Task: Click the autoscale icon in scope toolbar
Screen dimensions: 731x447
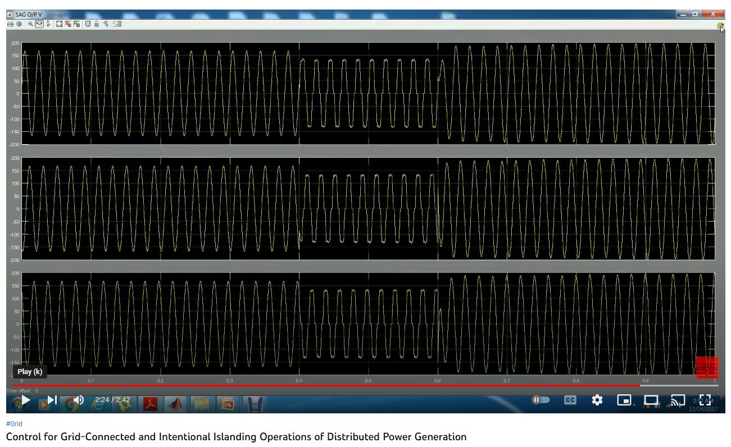Action: (x=59, y=24)
